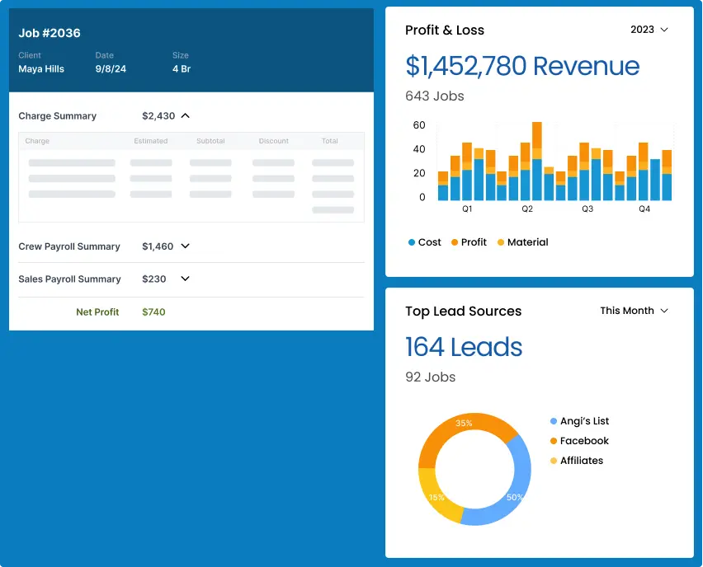The height and width of the screenshot is (567, 703).
Task: Click the Net Profit $740 amount
Action: [x=153, y=312]
